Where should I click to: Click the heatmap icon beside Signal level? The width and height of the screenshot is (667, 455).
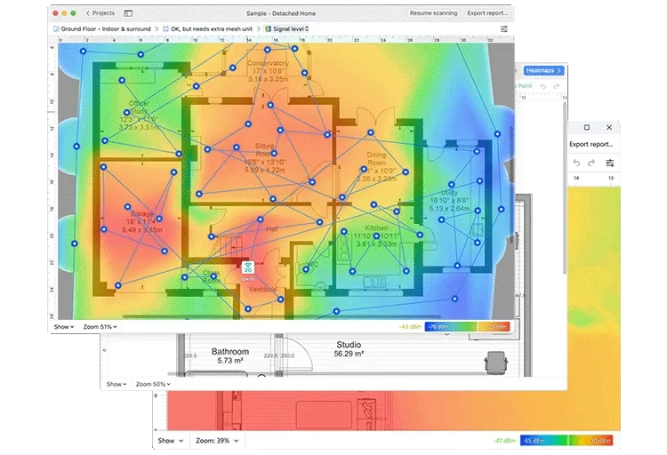[x=268, y=29]
